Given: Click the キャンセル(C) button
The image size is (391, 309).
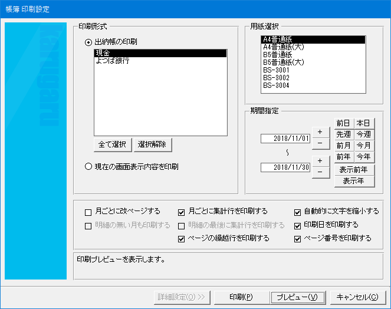Looking at the screenshot, I should pos(357,297).
